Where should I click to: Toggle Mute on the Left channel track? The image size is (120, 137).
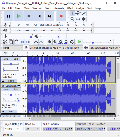(x=6, y=59)
